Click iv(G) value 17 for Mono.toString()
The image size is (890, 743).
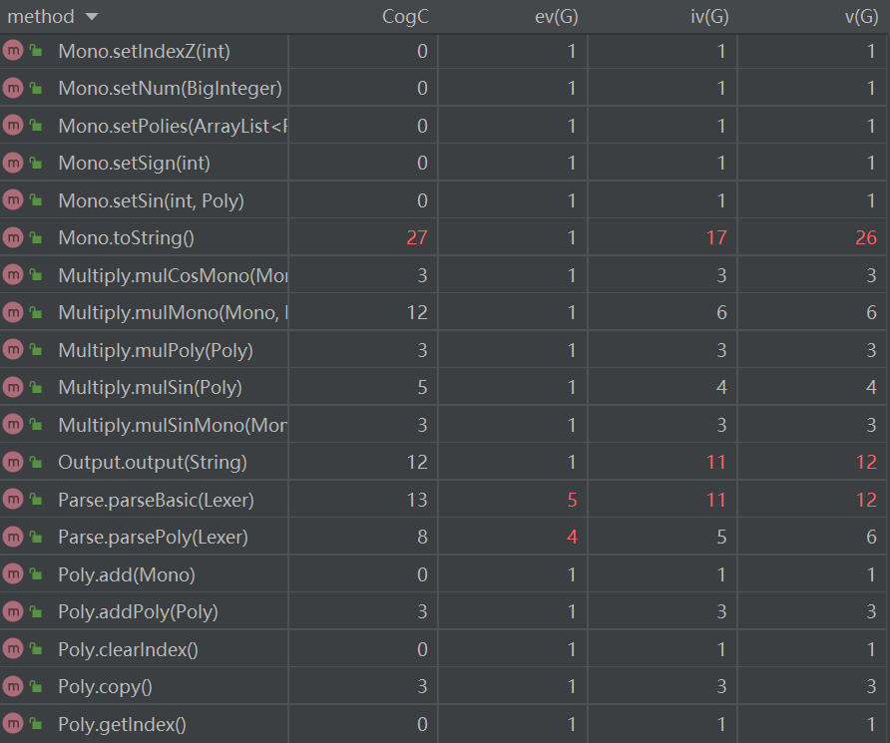tap(716, 237)
